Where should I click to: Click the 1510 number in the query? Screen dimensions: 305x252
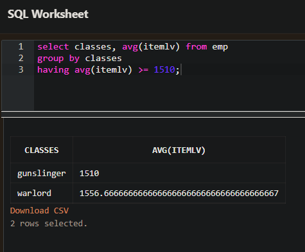164,69
